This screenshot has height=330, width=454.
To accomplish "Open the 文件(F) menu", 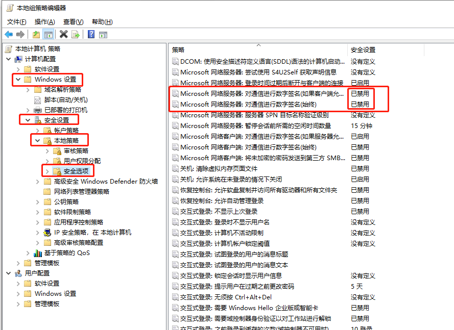I will (17, 22).
